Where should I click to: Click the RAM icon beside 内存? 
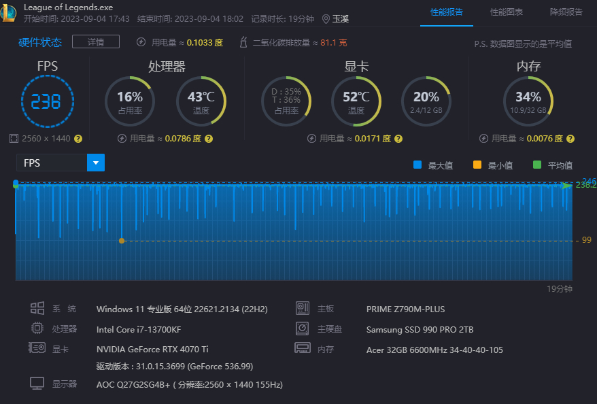coord(303,348)
